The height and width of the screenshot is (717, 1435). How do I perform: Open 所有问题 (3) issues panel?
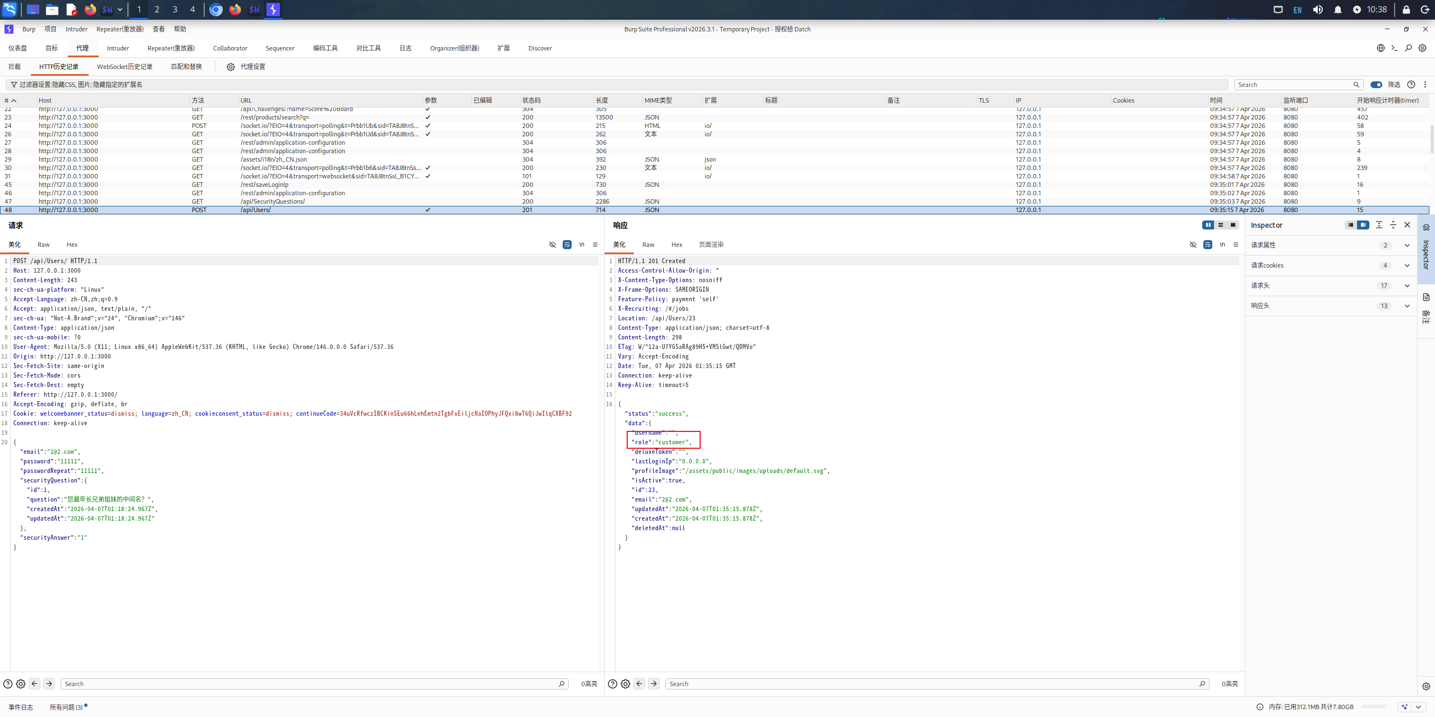pyautogui.click(x=66, y=707)
